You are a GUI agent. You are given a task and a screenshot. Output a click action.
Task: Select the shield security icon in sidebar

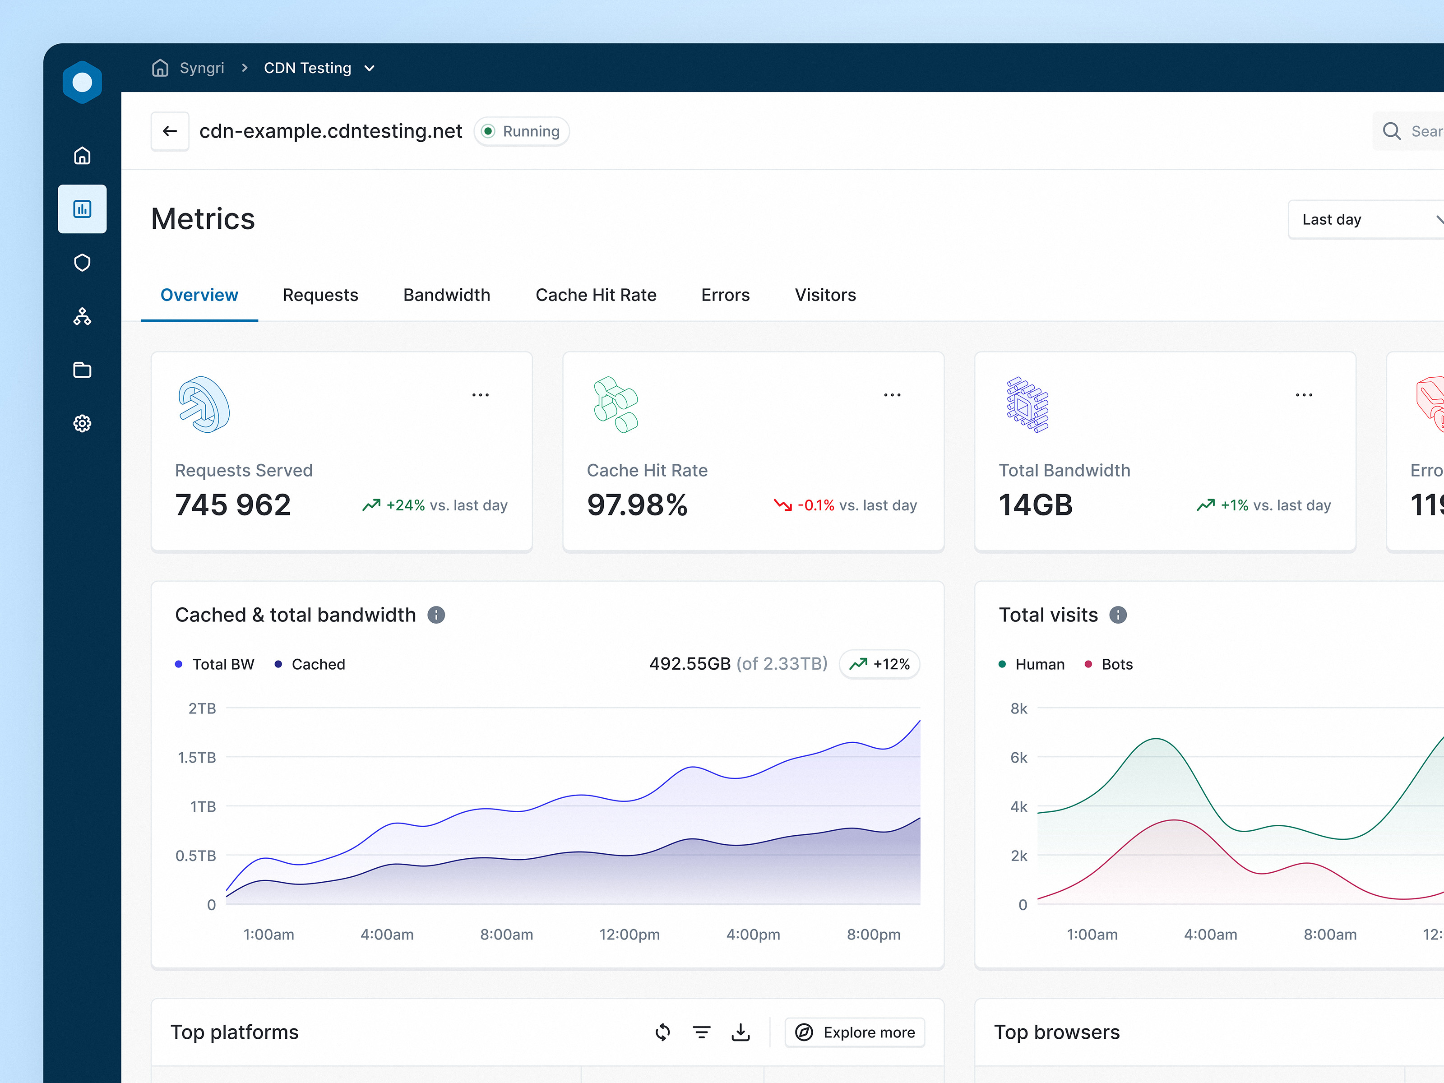tap(82, 263)
